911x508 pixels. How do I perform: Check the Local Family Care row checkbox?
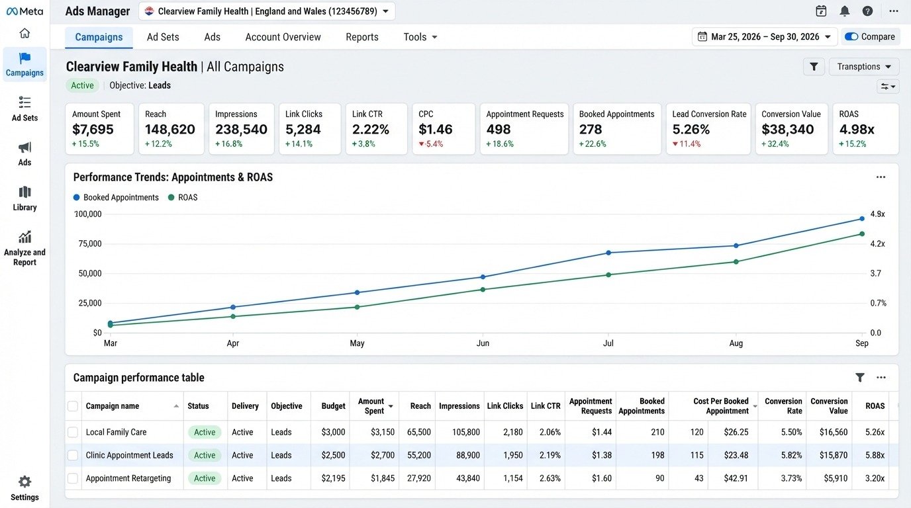(x=73, y=432)
